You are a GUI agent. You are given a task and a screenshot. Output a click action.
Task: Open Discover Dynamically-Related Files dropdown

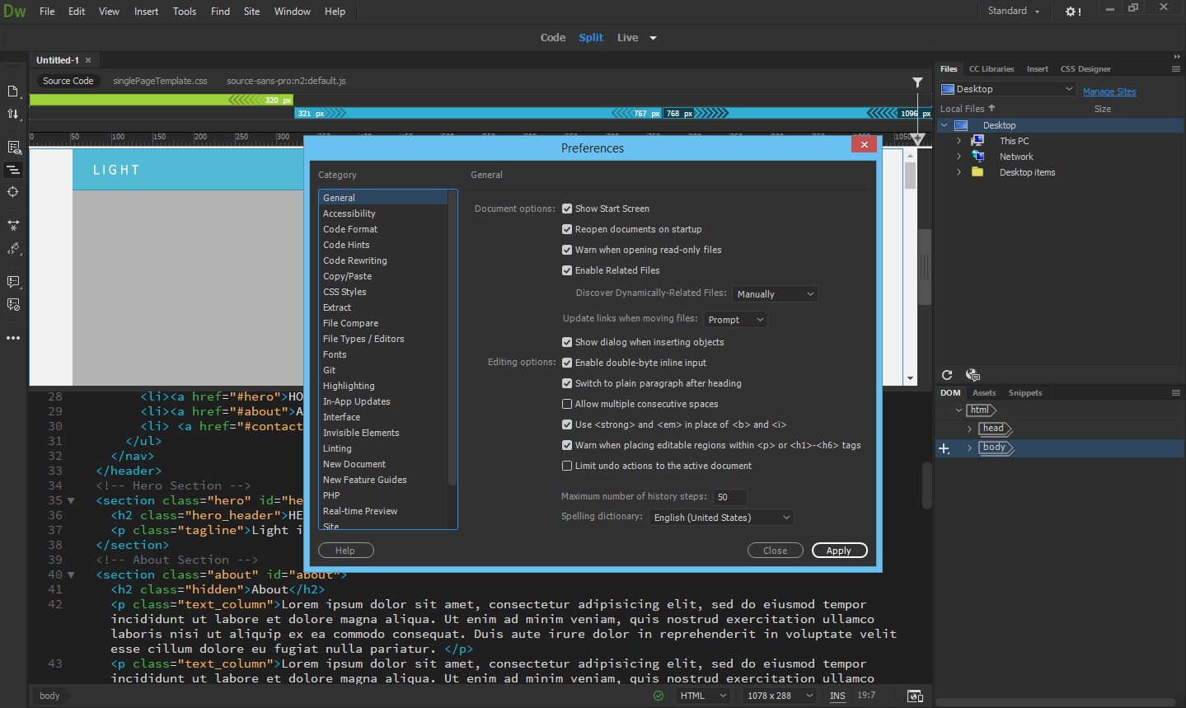tap(775, 294)
